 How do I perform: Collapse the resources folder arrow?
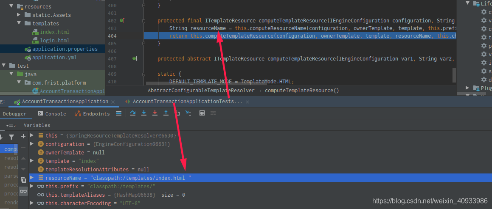pos(11,6)
